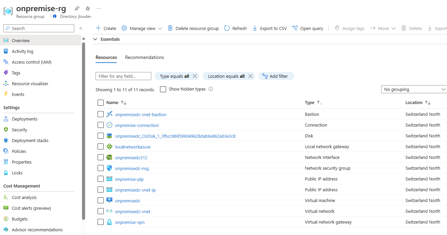Remove the Type equals all filter

coord(195,76)
